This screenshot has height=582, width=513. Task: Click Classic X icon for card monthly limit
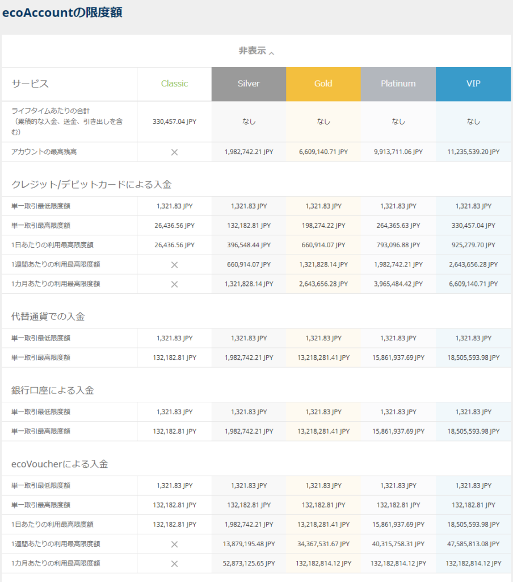pos(174,284)
